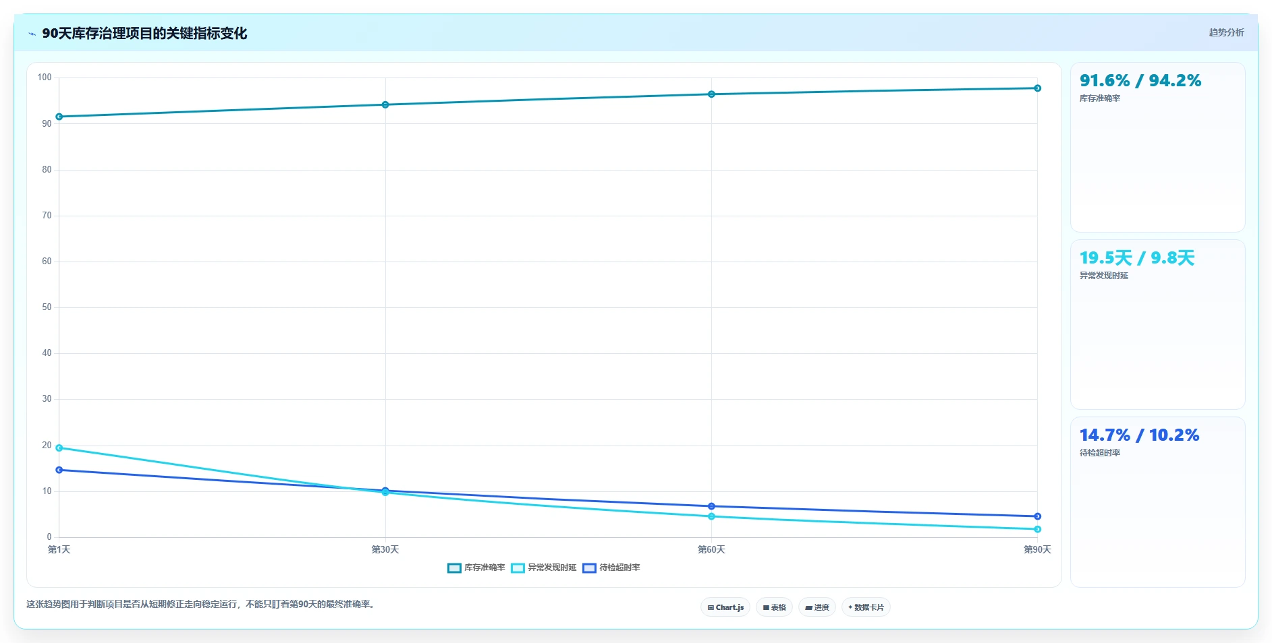Image resolution: width=1272 pixels, height=643 pixels.
Task: Select the 14.7% / 10.2% metric card
Action: click(1158, 502)
